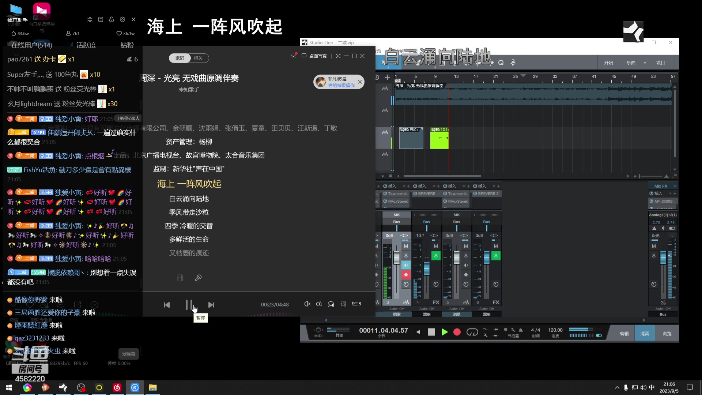The image size is (702, 395).
Task: Click the zoom Q tool in Studio One toolbar
Action: (x=501, y=63)
